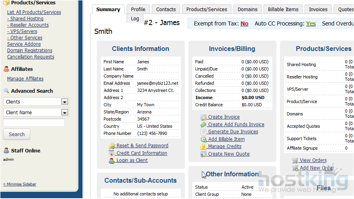Click Generate Due Invoices document icon
This screenshot has width=354, height=199.
pos(203,132)
